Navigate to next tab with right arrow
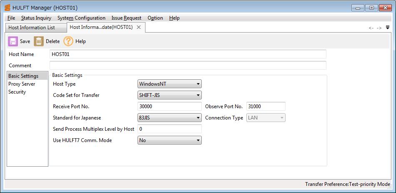 pyautogui.click(x=379, y=28)
